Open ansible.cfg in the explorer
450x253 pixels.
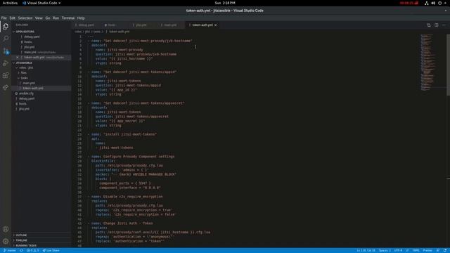(41, 93)
